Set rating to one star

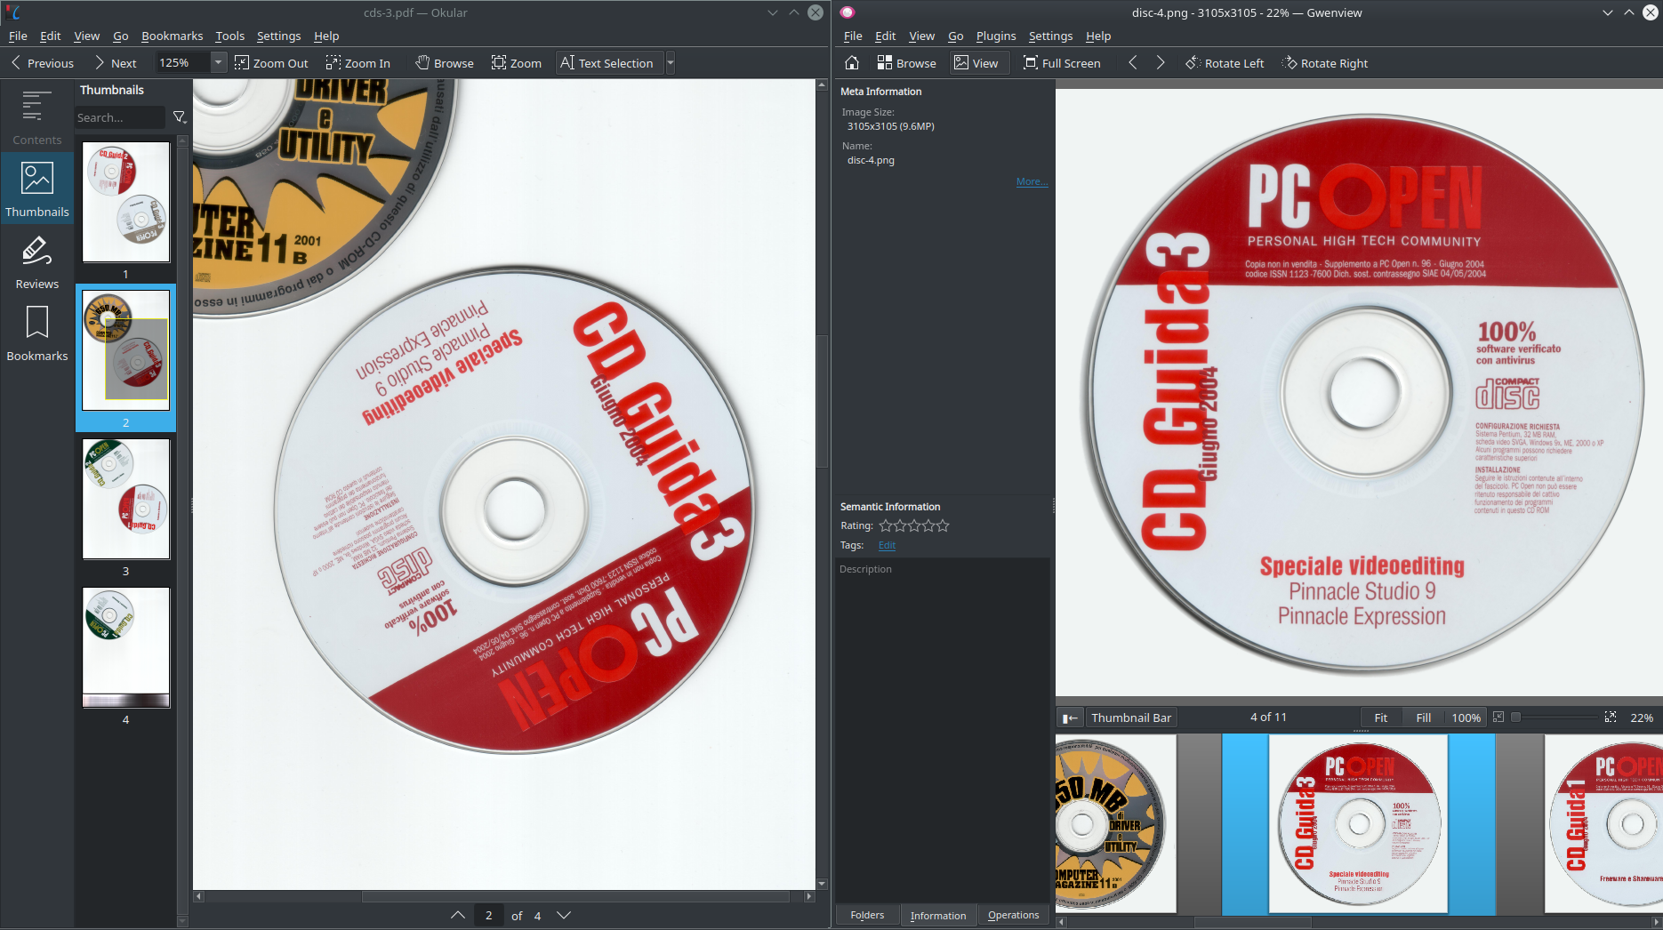pyautogui.click(x=886, y=525)
